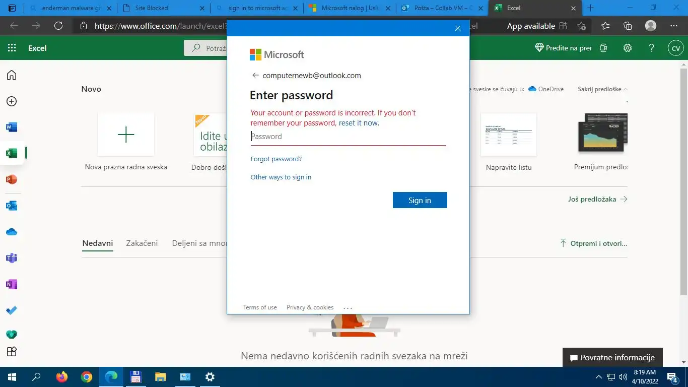Open Teams from the Office sidebar

pyautogui.click(x=12, y=258)
